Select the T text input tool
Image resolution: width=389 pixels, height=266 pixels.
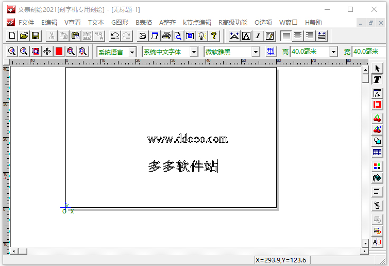(x=377, y=79)
